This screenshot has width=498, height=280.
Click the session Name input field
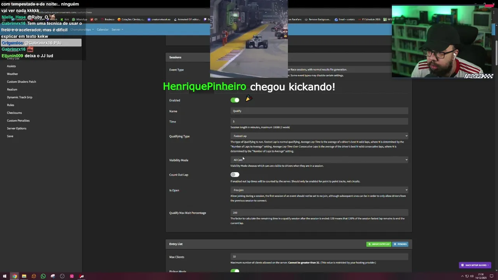[319, 111]
